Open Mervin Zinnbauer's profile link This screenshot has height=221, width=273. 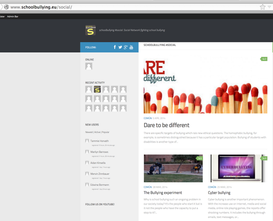click(x=100, y=174)
